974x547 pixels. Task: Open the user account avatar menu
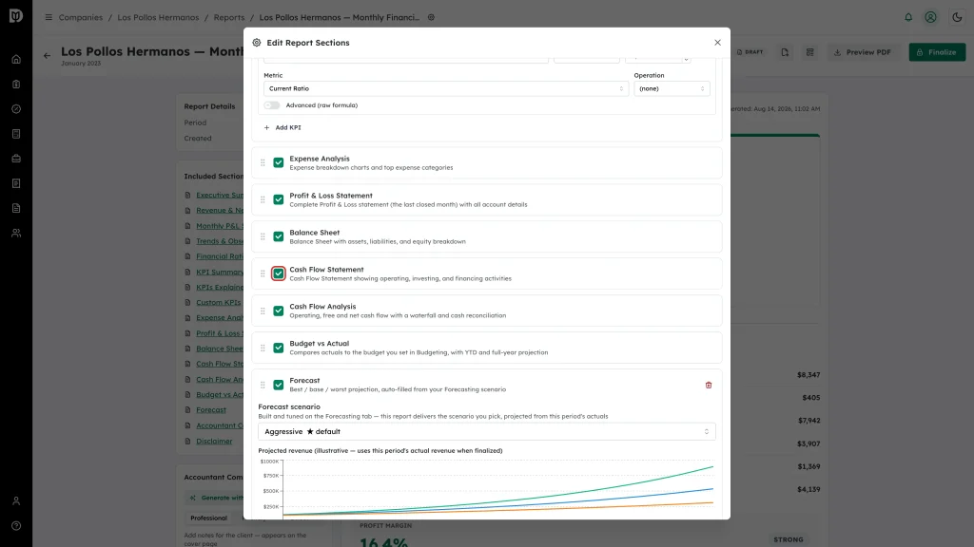tap(930, 17)
